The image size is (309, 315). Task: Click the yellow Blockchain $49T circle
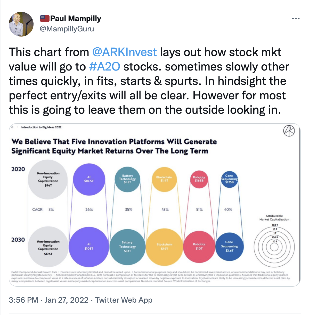point(164,247)
